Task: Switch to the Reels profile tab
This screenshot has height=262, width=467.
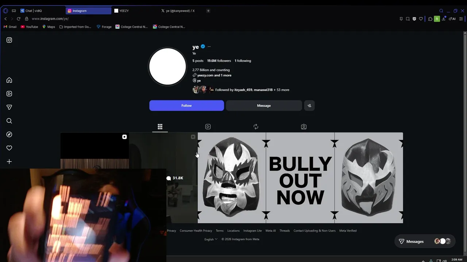Action: click(x=208, y=127)
